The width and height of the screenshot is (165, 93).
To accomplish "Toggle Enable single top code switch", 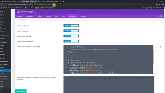I will point(71,36).
